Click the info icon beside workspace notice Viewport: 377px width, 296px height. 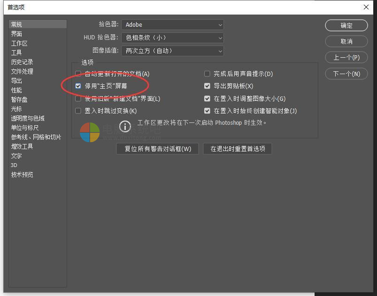(x=125, y=126)
